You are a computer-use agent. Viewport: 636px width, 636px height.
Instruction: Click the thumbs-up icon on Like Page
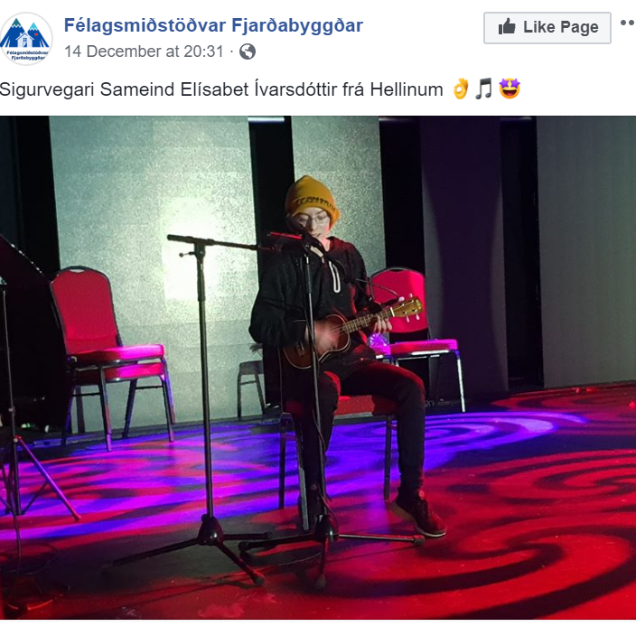point(507,27)
